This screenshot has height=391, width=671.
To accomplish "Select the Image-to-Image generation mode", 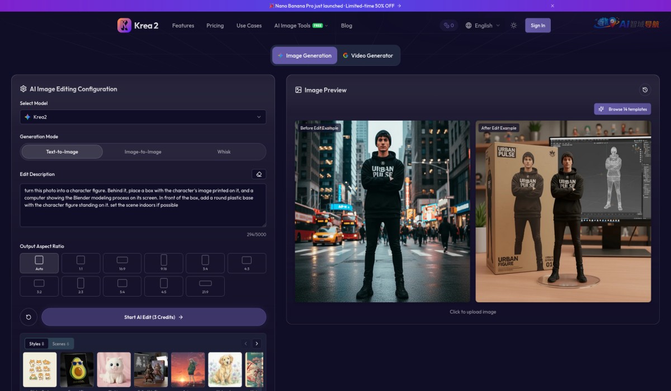I will pos(143,152).
